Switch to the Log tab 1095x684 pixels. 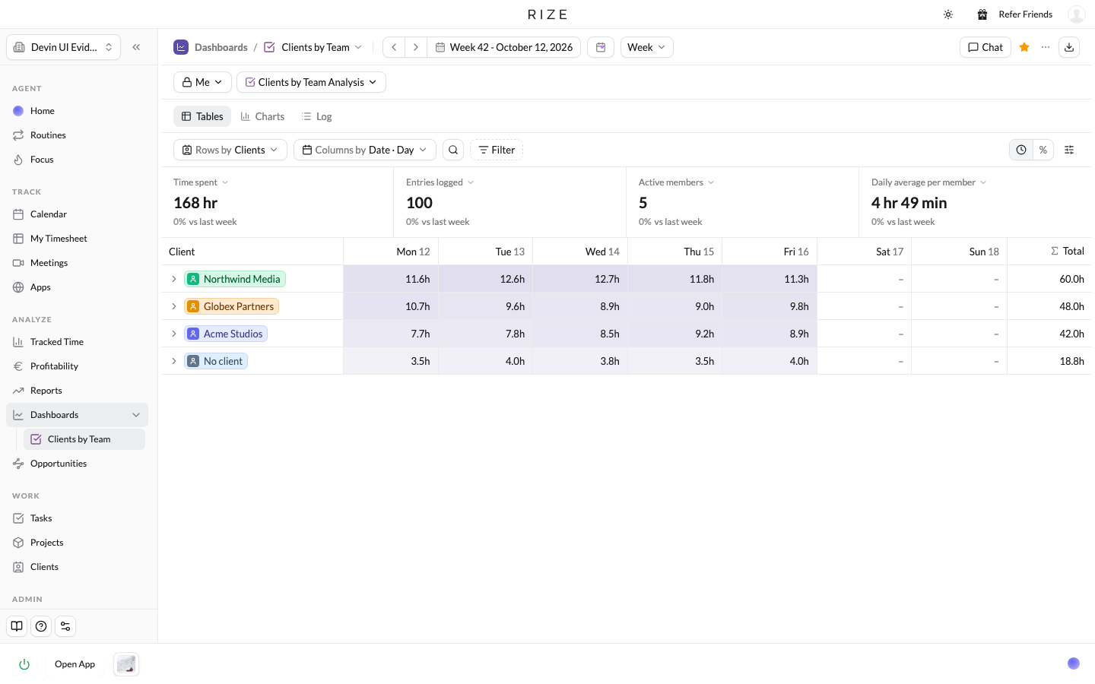tap(317, 116)
